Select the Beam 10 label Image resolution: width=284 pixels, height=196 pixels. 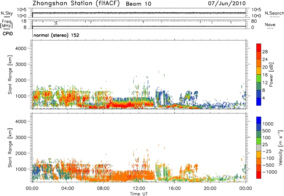[138, 4]
